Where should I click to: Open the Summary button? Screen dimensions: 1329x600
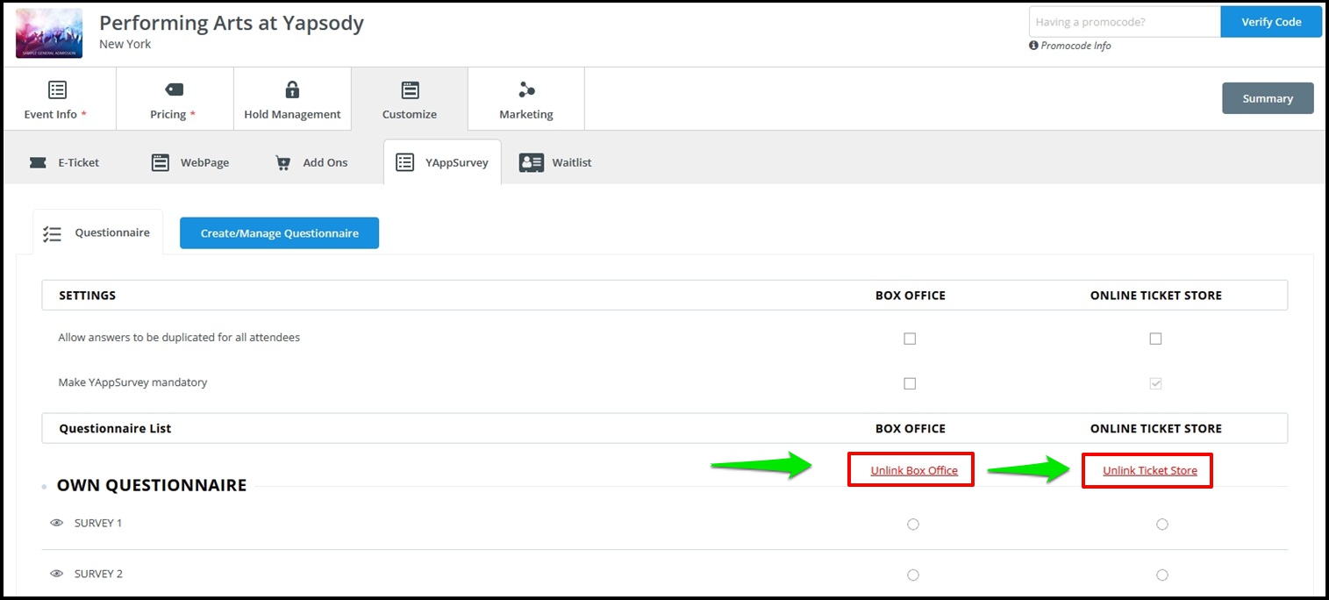coord(1268,98)
